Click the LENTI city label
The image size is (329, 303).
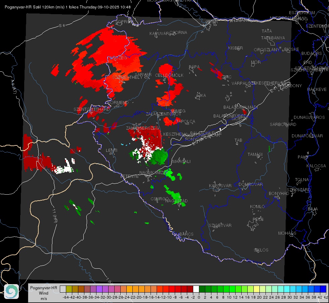tap(112, 150)
